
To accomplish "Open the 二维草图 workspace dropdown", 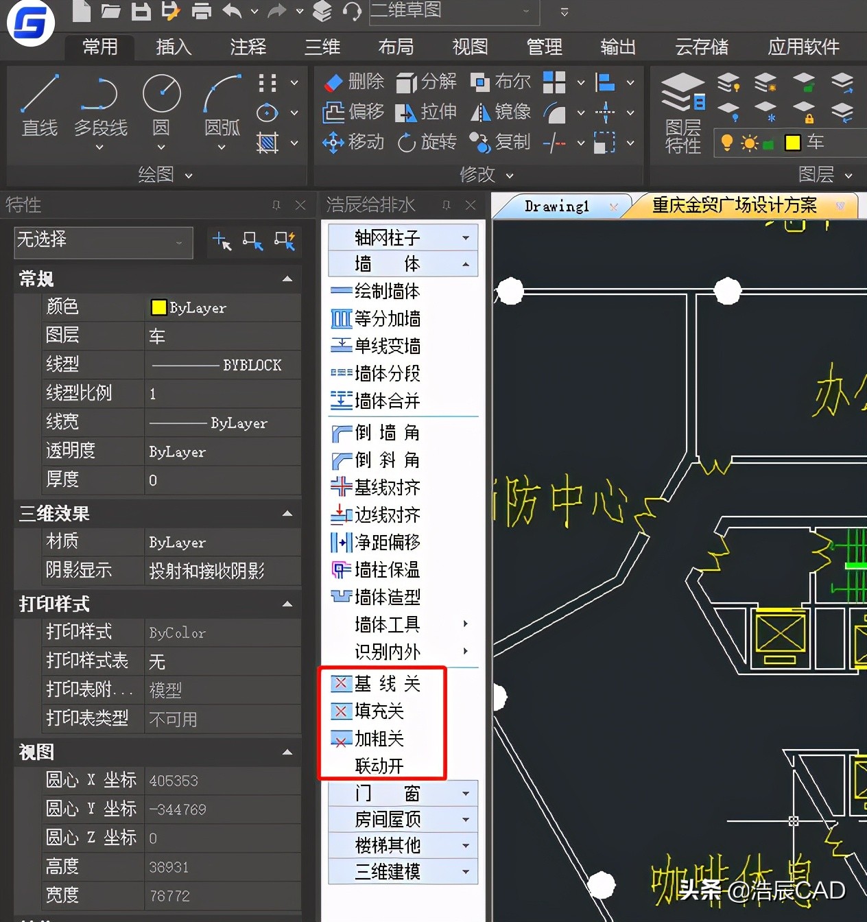I will [x=454, y=12].
